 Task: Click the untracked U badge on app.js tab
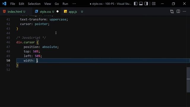pyautogui.click(x=82, y=12)
